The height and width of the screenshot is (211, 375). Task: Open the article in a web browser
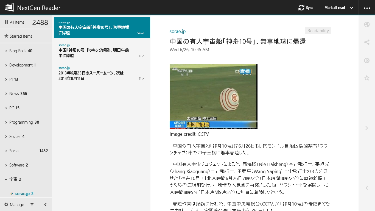(x=367, y=24)
